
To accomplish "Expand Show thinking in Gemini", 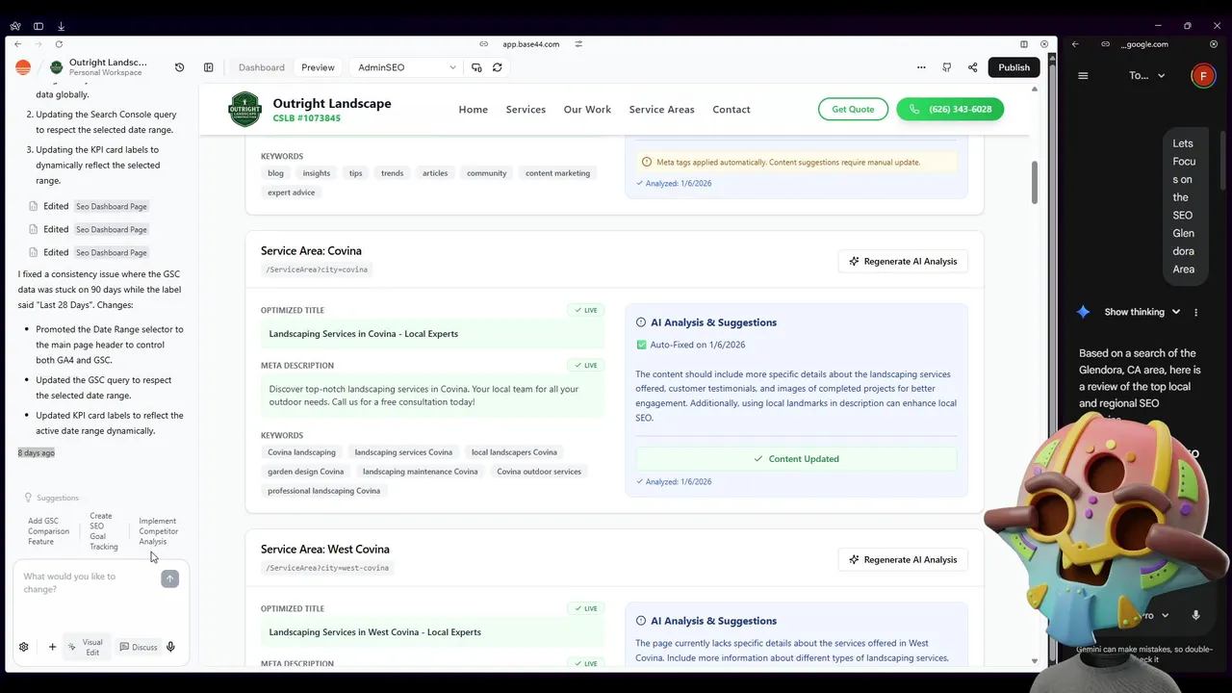I will pos(1142,312).
